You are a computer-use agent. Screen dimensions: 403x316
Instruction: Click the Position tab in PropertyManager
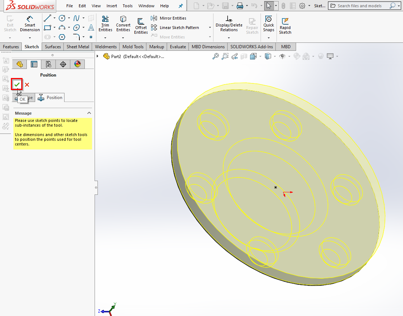tap(51, 98)
